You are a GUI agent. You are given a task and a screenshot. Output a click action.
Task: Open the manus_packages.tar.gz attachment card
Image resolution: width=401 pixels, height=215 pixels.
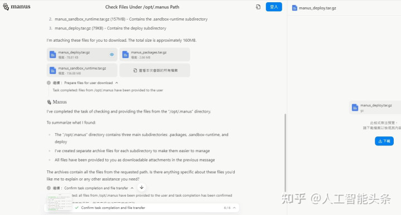point(154,55)
